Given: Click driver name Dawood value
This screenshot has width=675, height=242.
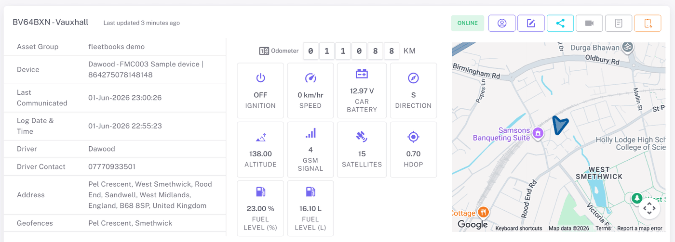Looking at the screenshot, I should coord(102,149).
